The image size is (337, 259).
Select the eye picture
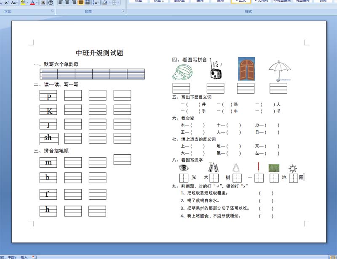(184, 168)
